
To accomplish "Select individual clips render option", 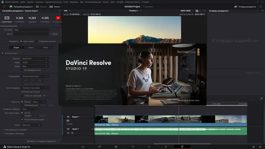I will click(x=36, y=41).
